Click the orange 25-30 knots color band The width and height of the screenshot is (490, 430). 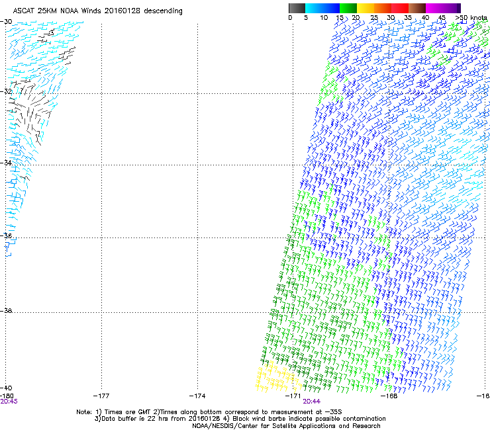coord(383,8)
